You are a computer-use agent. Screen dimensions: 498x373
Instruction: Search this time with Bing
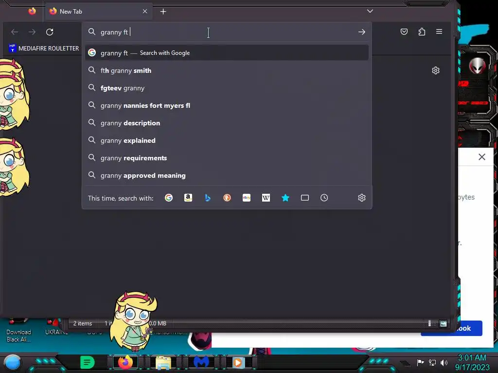click(x=208, y=198)
